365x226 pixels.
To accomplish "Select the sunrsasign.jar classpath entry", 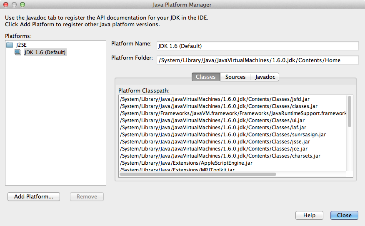I will point(223,135).
